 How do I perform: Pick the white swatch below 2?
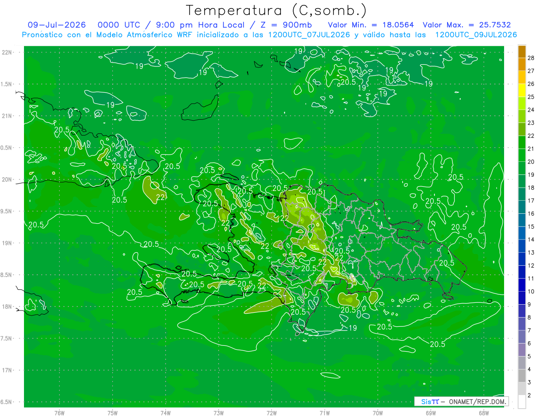tap(522, 402)
